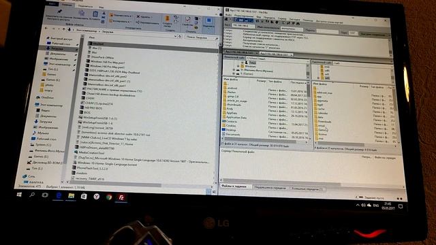The width and height of the screenshot is (436, 245).
Task: Click Explorer up-one-level arrow
Action: [64, 29]
